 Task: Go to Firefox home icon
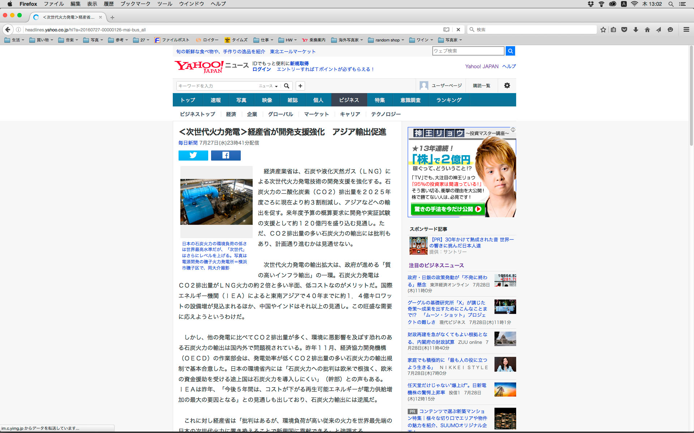[647, 30]
